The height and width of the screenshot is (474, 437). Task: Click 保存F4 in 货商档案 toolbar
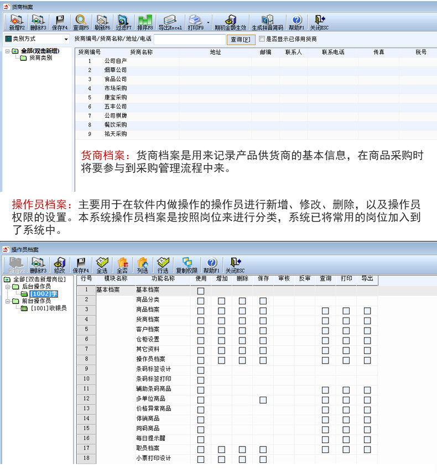(60, 23)
